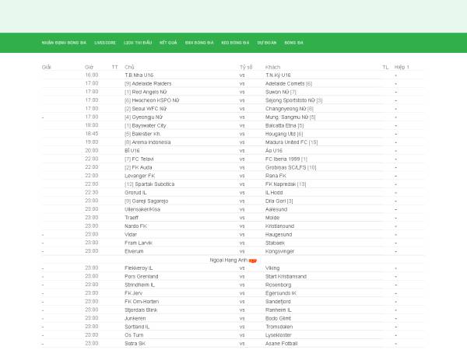
Task: Go to the Livescore page
Action: coord(105,43)
